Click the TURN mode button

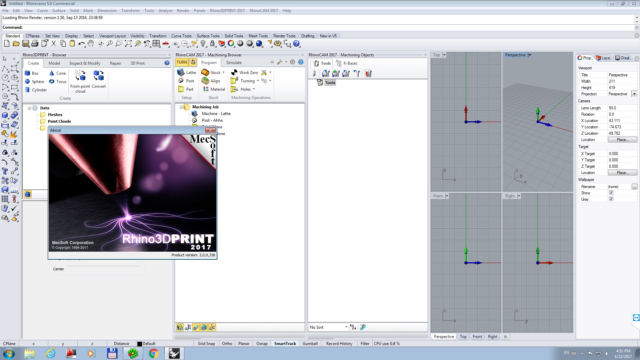point(182,62)
